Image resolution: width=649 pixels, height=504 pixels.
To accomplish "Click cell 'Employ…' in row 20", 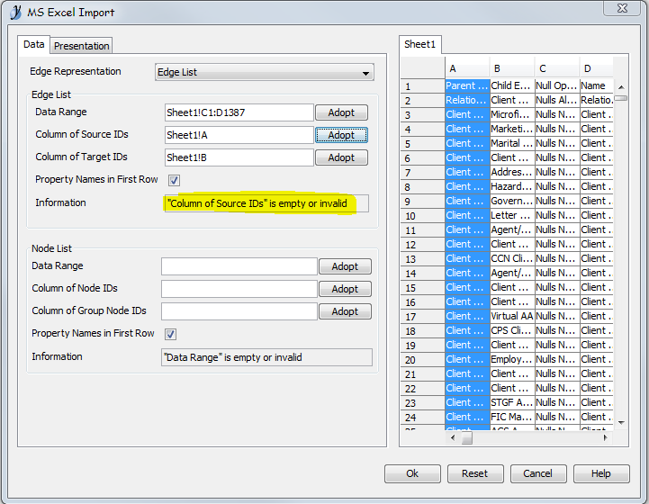I will point(512,359).
